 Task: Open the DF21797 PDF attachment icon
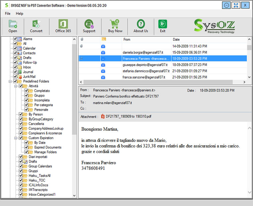pyautogui.click(x=103, y=116)
